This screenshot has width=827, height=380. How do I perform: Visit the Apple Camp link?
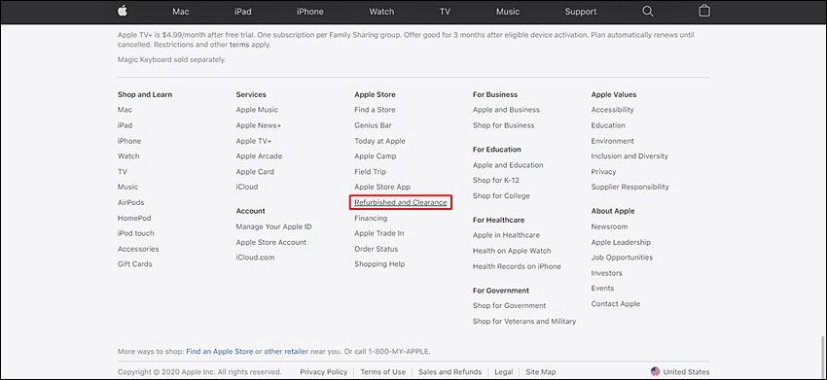pos(375,156)
